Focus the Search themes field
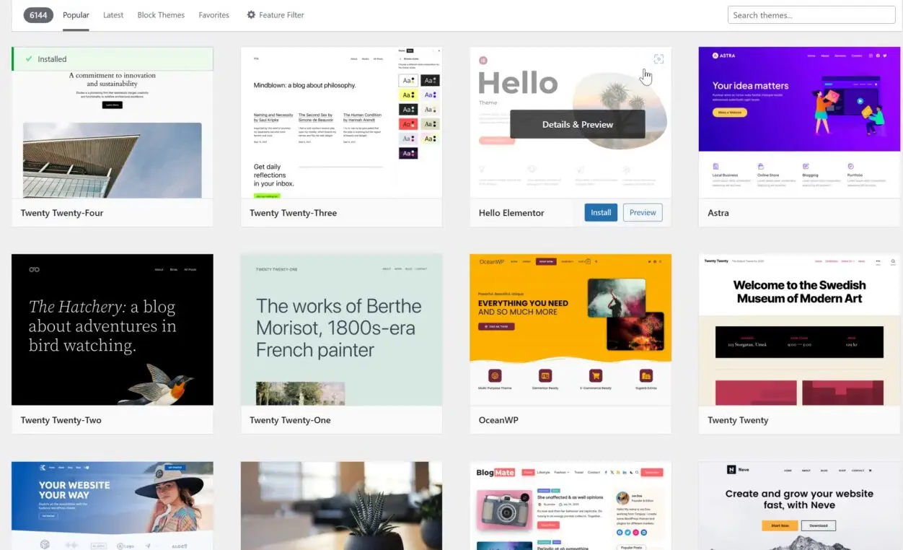Image resolution: width=903 pixels, height=550 pixels. tap(811, 15)
